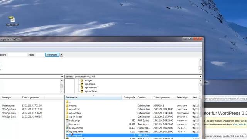Click the 'Klar, kein Pr...' link in browser
Image resolution: width=247 pixels, height=139 pixels.
tap(240, 124)
